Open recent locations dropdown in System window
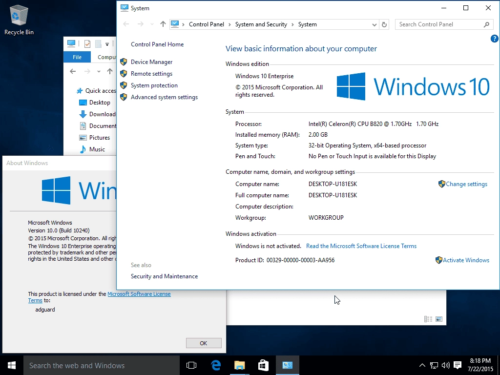 click(x=152, y=24)
